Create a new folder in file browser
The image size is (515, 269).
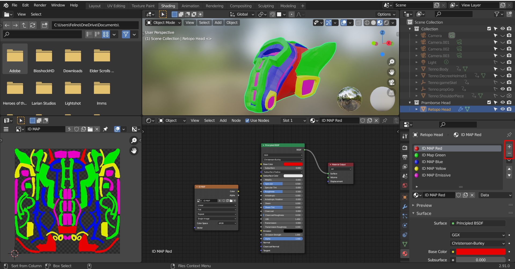tap(45, 25)
